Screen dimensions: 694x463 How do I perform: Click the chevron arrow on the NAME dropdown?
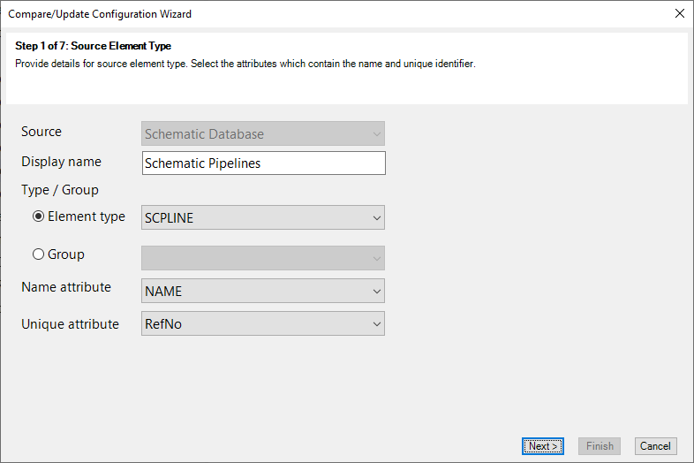(377, 291)
